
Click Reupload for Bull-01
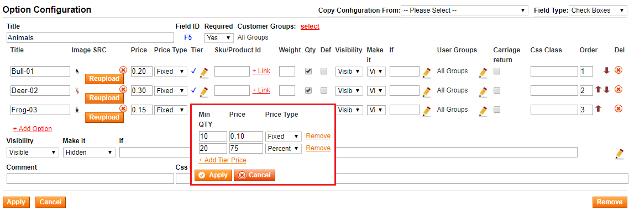104,79
